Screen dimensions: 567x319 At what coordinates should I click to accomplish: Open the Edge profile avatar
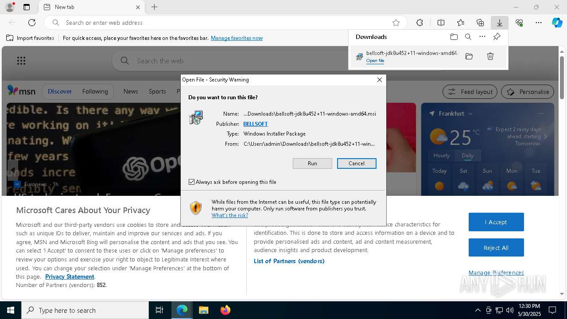pyautogui.click(x=10, y=7)
